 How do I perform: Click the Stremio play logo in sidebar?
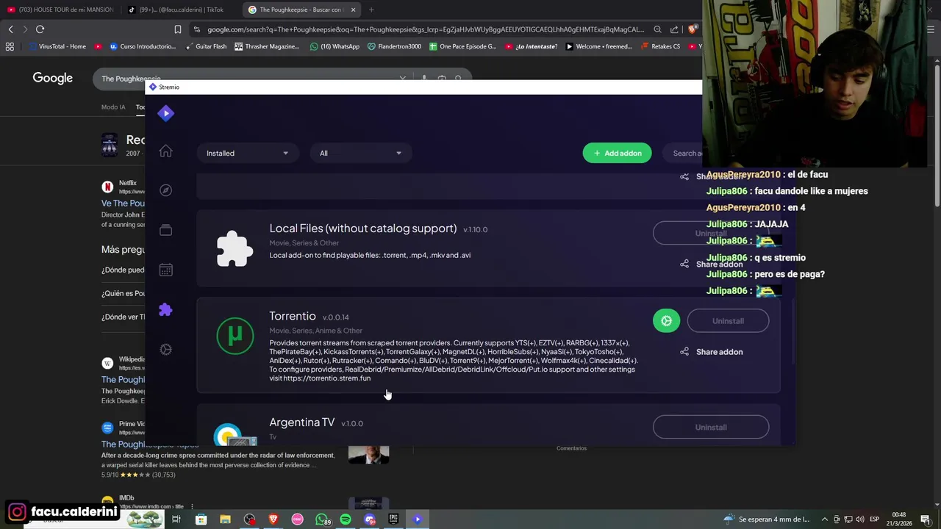[x=165, y=112]
